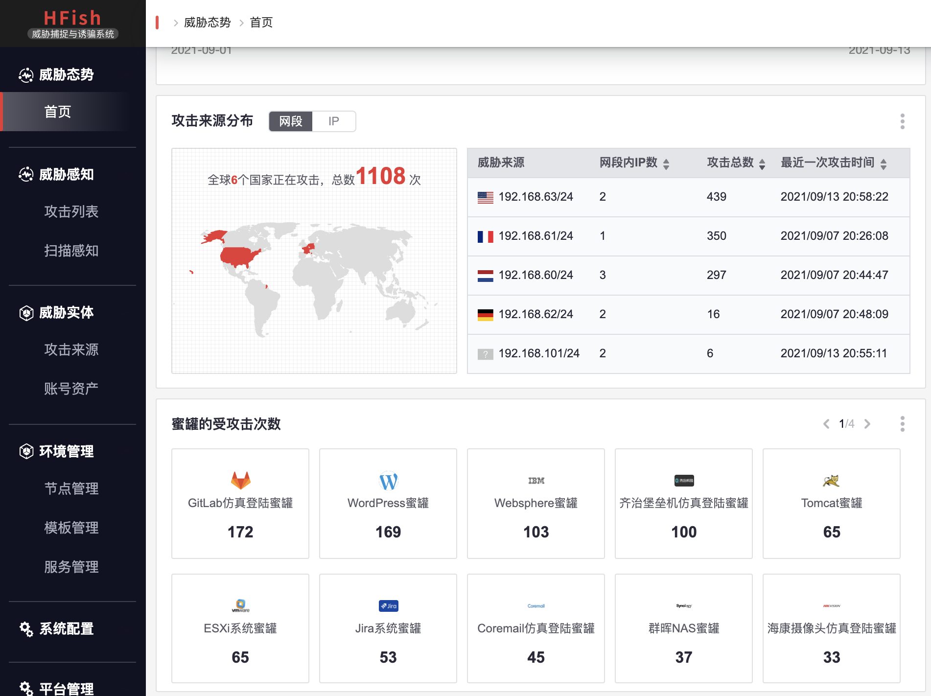Image resolution: width=931 pixels, height=696 pixels.
Task: Click the WordPress logo icon
Action: (388, 481)
